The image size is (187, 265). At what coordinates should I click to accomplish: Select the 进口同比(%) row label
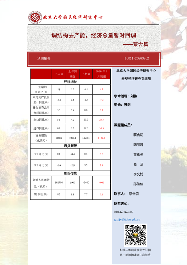(x=41, y=128)
